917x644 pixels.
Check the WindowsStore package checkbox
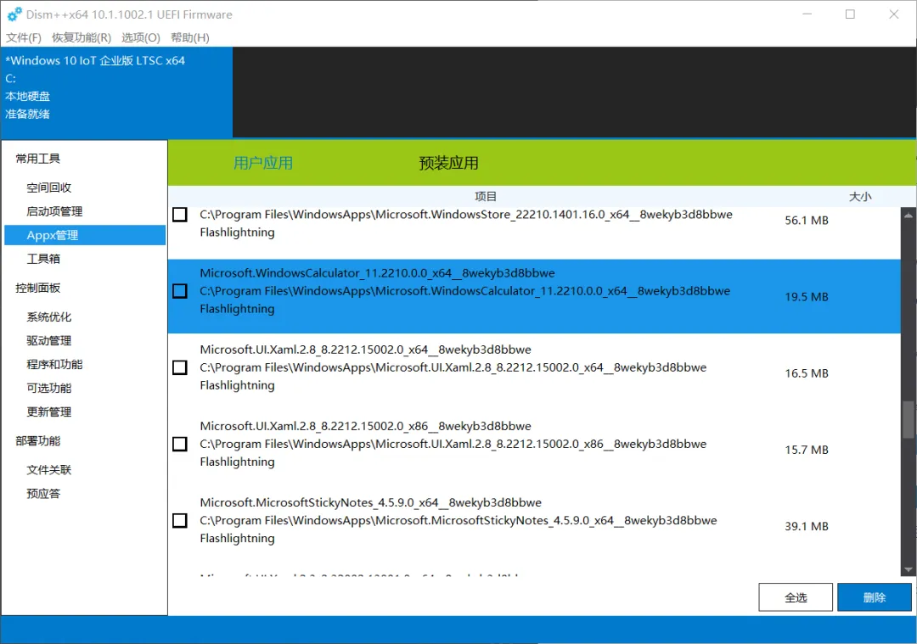click(x=180, y=215)
